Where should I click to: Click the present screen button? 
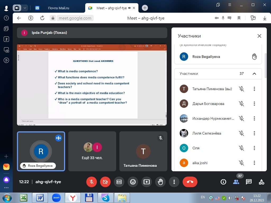147,182
